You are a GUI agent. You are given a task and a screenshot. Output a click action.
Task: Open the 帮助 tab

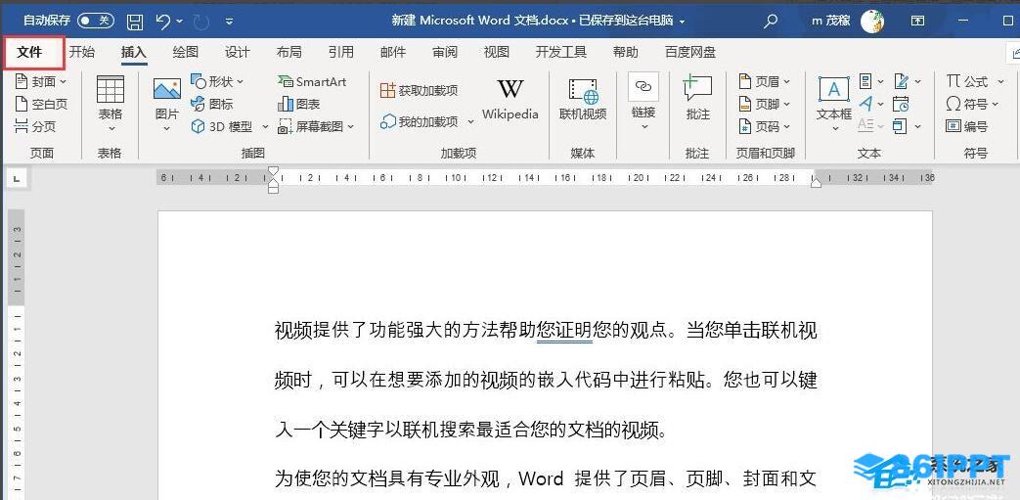click(x=626, y=52)
